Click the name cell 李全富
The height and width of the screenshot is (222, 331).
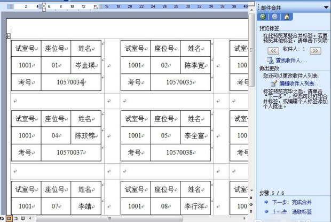pyautogui.click(x=195, y=135)
